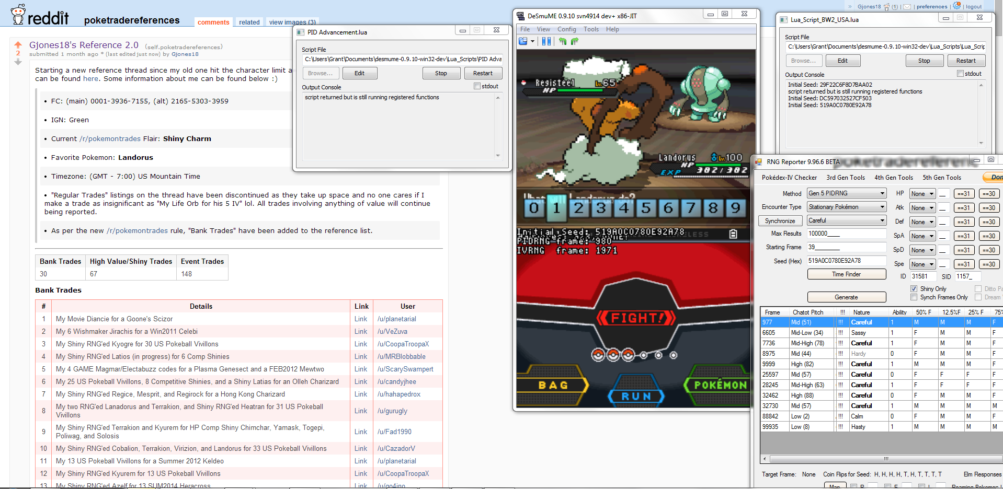The height and width of the screenshot is (489, 1003).
Task: Switch to Reddit related tab
Action: 249,22
